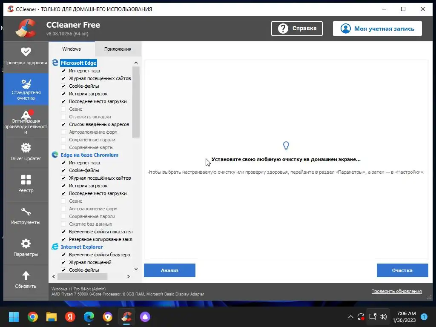Click the Internet Explorer icon in the list
This screenshot has height=327, width=436.
(55, 247)
